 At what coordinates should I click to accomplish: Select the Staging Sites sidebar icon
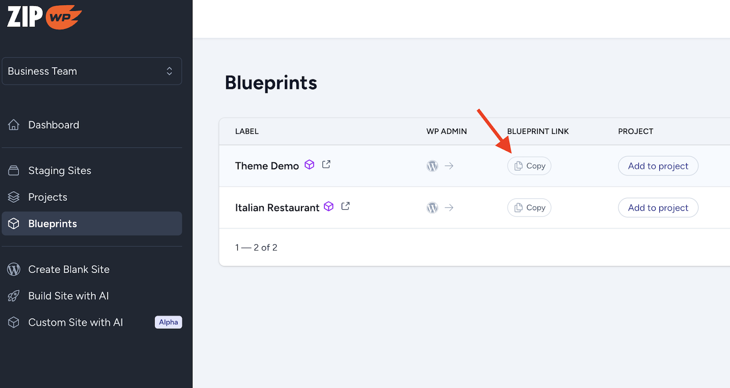click(14, 170)
